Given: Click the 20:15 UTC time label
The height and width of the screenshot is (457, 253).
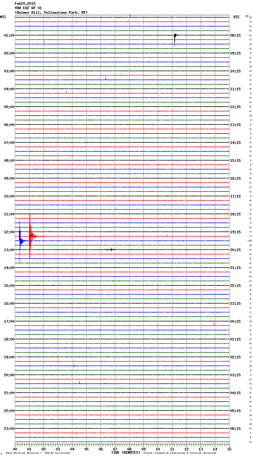Looking at the screenshot, I should 235,250.
